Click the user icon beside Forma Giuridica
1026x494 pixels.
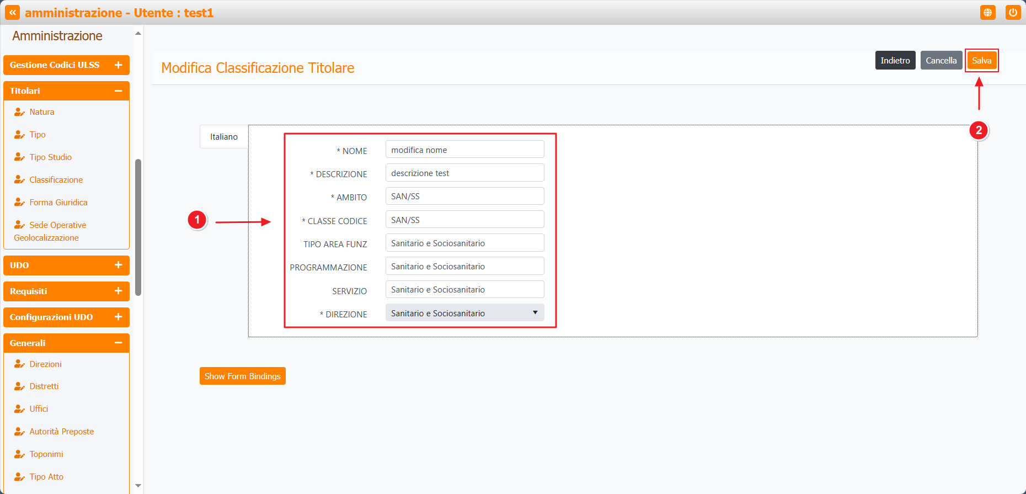[19, 203]
